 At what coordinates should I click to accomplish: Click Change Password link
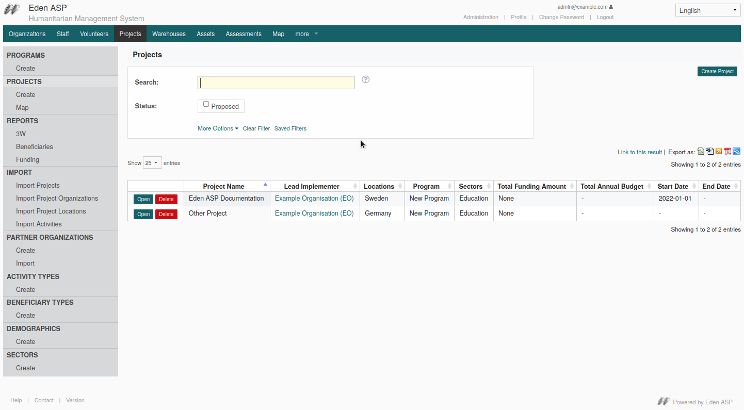pos(561,17)
